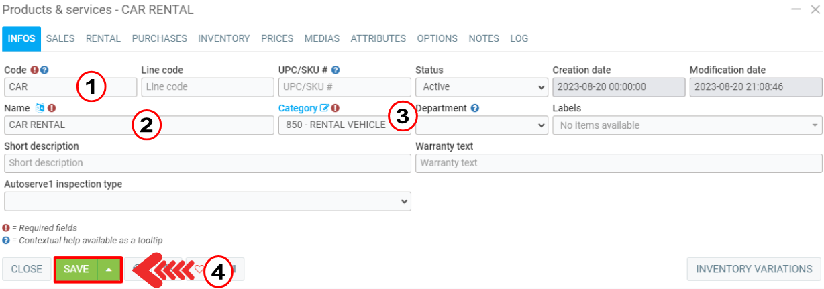Click the Code required-field warning icon

tap(34, 70)
